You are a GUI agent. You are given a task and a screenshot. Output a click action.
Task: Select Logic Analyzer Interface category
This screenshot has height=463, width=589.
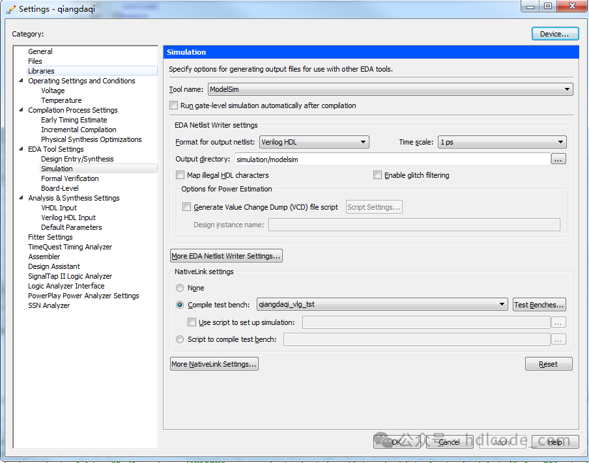(66, 286)
